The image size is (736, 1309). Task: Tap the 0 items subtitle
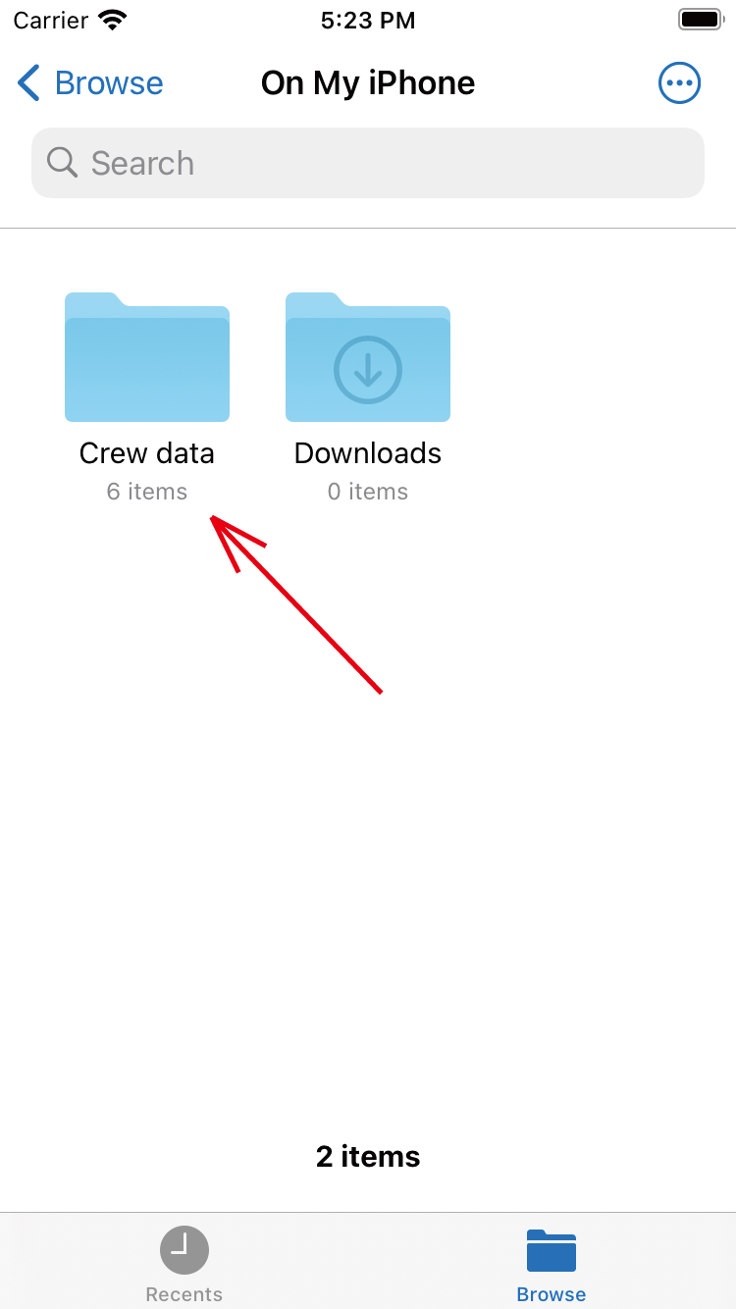368,492
